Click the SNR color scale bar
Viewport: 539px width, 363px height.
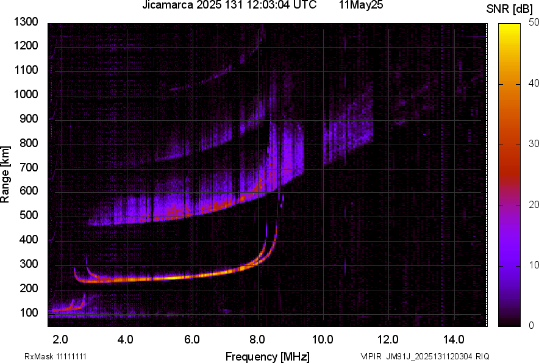tap(509, 175)
